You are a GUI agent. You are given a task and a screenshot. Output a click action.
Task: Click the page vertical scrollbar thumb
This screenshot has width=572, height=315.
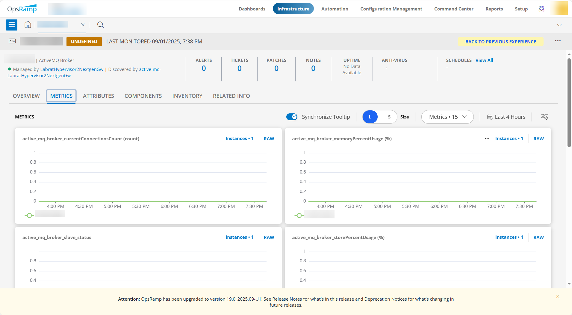(x=569, y=103)
